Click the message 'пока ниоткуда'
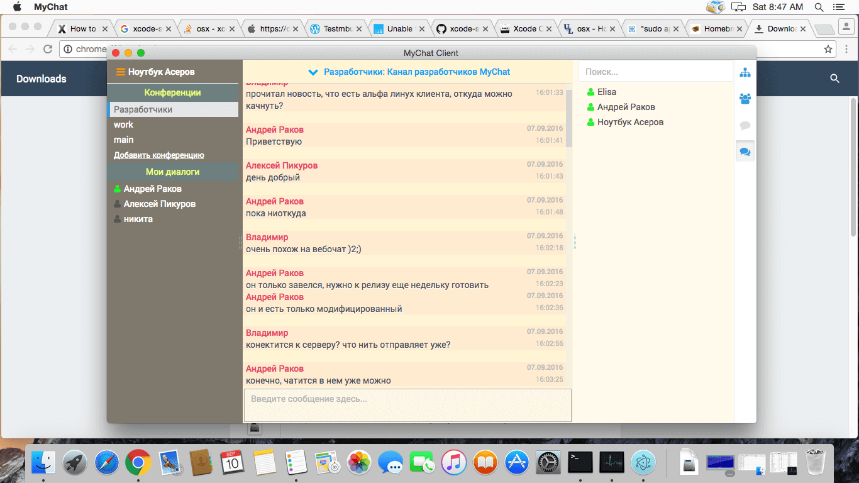 [x=276, y=213]
